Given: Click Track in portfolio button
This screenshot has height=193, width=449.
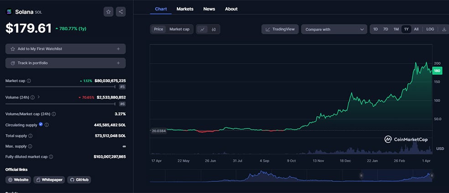Looking at the screenshot, I should [x=65, y=63].
